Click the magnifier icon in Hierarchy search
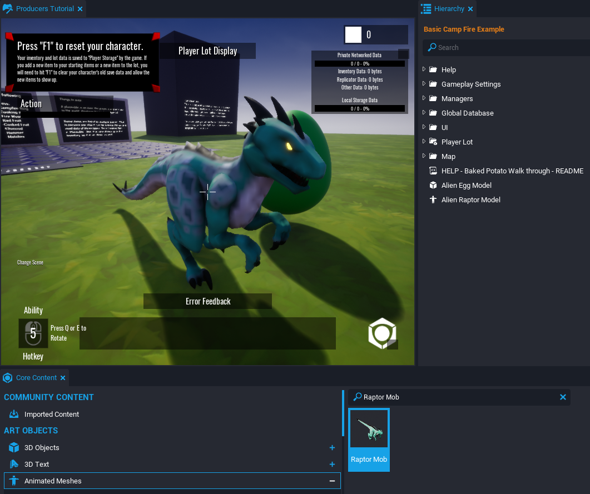Viewport: 590px width, 494px height. [x=432, y=47]
